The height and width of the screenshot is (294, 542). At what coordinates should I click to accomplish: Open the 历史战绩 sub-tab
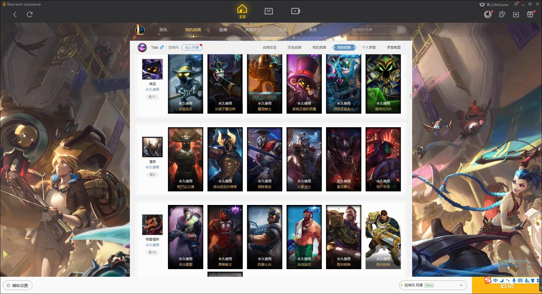[x=294, y=47]
